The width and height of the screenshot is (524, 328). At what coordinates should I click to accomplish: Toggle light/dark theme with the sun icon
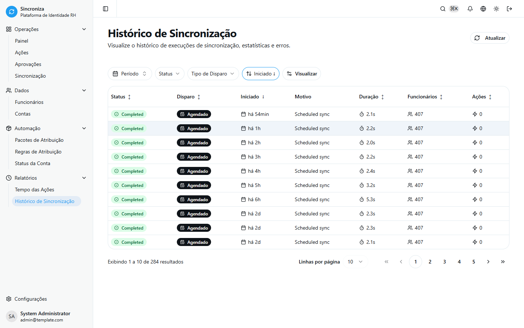tap(496, 8)
